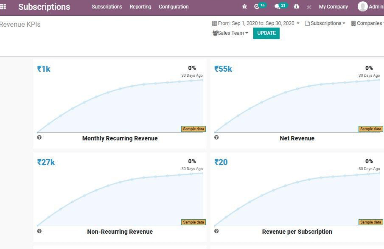Open conversations chat icon with 21 badge

click(x=280, y=6)
